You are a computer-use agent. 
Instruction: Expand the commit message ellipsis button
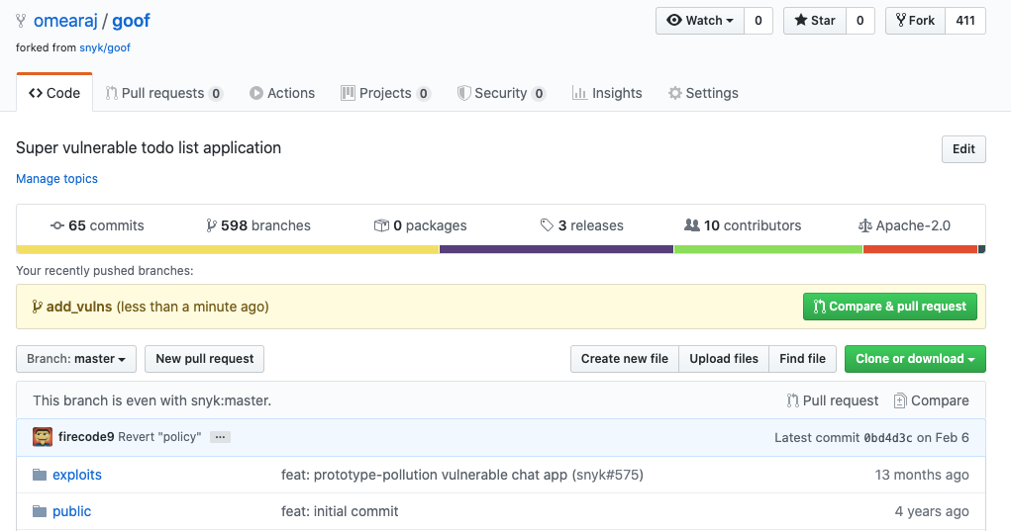coord(220,437)
